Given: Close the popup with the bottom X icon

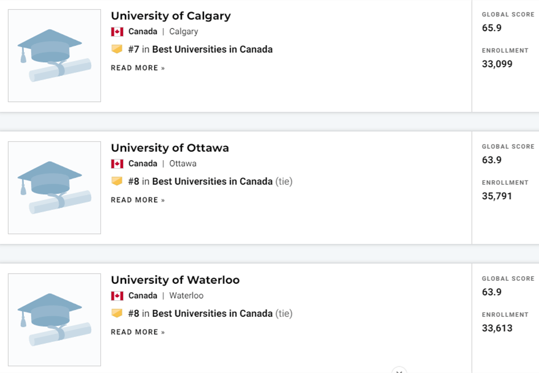Looking at the screenshot, I should tap(399, 371).
